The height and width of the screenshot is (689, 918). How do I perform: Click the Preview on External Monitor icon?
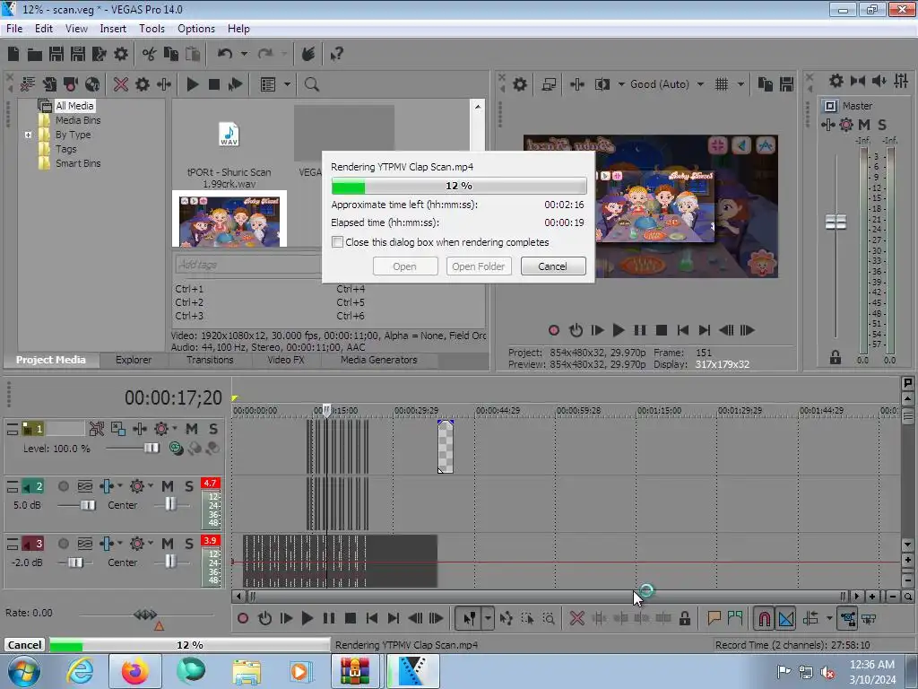point(549,84)
